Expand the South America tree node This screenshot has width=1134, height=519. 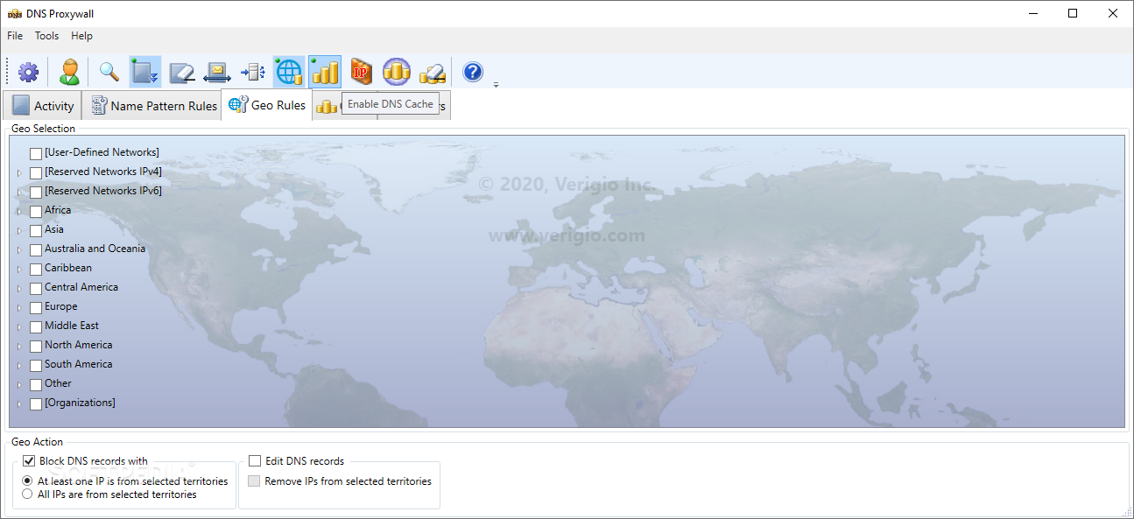19,365
